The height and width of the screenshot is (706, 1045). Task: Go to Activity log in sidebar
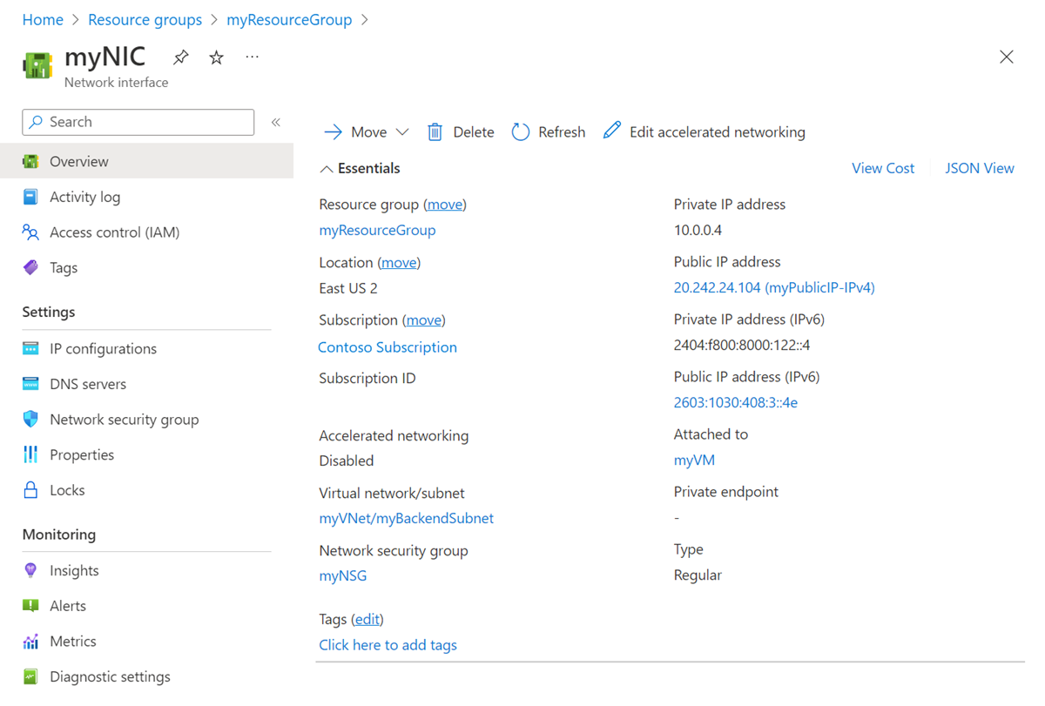pos(84,198)
